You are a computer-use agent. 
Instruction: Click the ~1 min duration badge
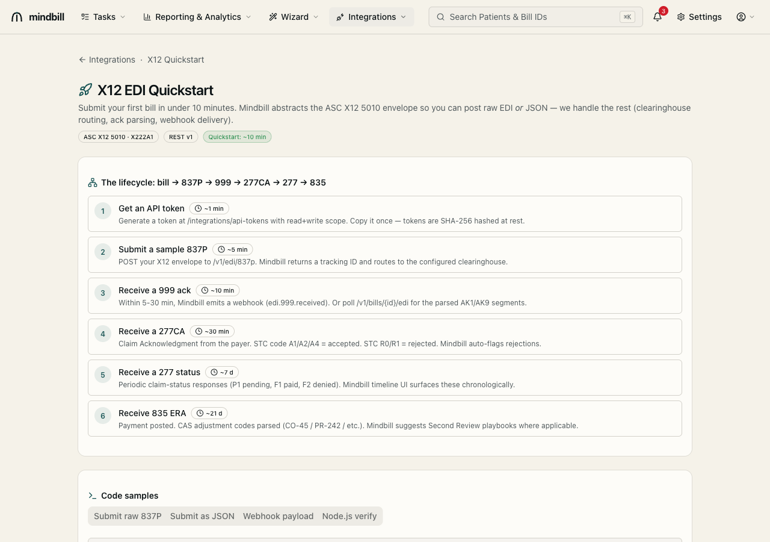coord(209,208)
